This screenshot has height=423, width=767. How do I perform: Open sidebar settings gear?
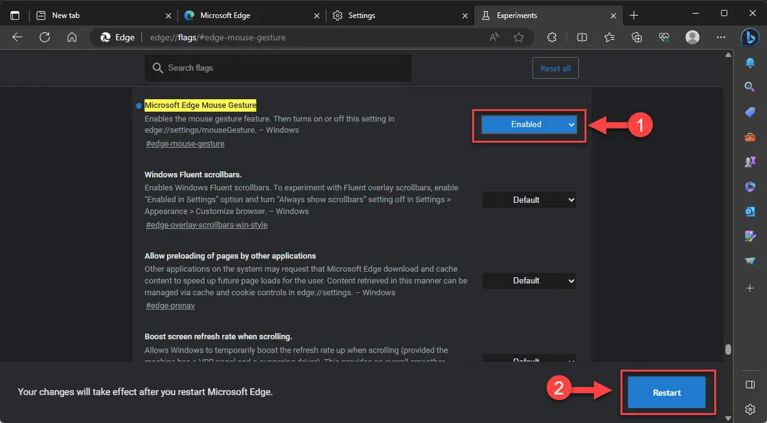(x=750, y=409)
